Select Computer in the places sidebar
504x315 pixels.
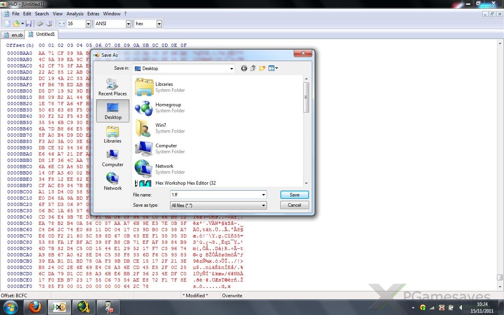(x=113, y=158)
